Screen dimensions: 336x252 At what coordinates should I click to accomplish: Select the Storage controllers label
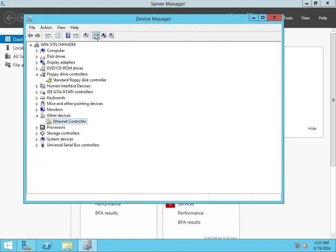tap(63, 133)
